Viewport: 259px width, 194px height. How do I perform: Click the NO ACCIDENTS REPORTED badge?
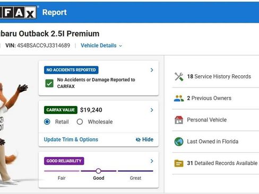[71, 70]
